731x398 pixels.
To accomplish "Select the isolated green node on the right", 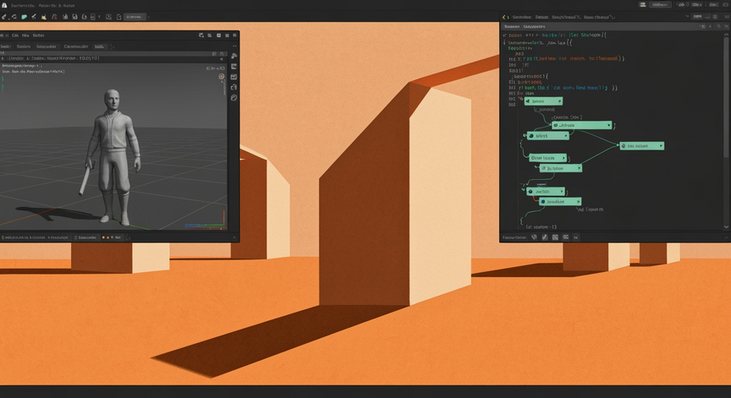I will click(x=641, y=145).
